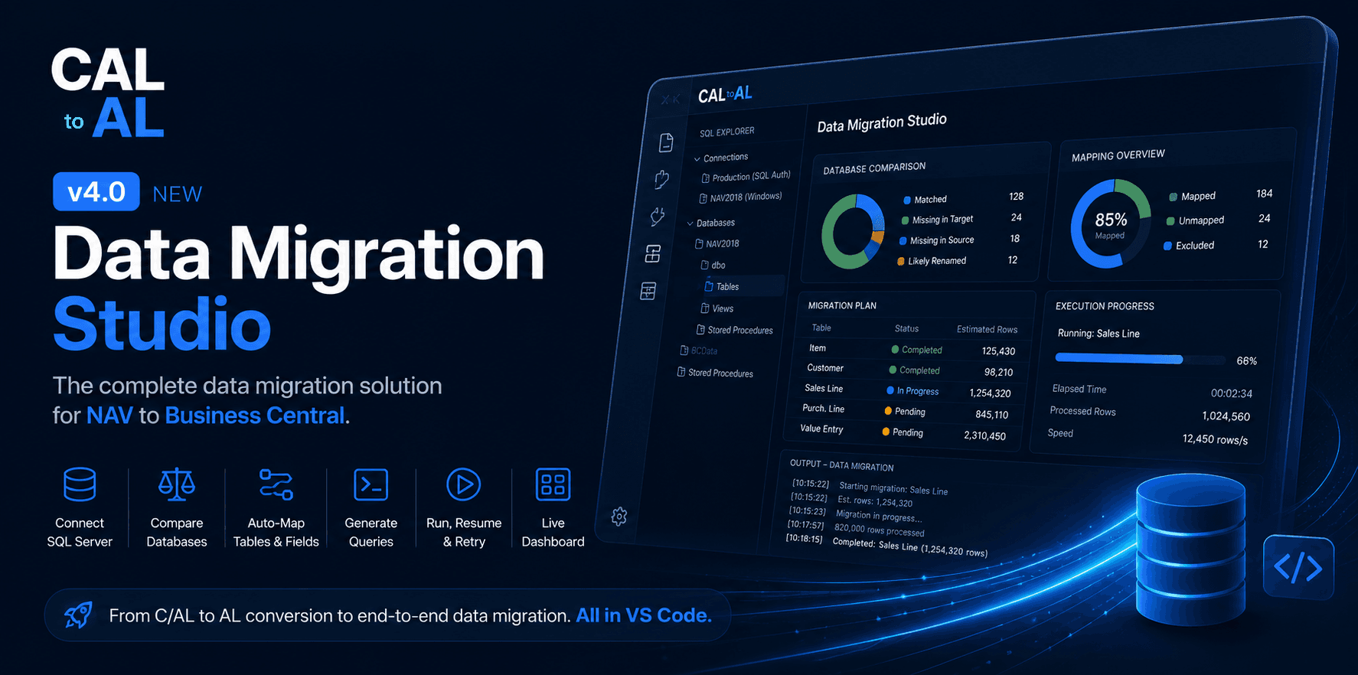Click the Run, Resume & Retry play icon
The width and height of the screenshot is (1358, 675).
464,484
